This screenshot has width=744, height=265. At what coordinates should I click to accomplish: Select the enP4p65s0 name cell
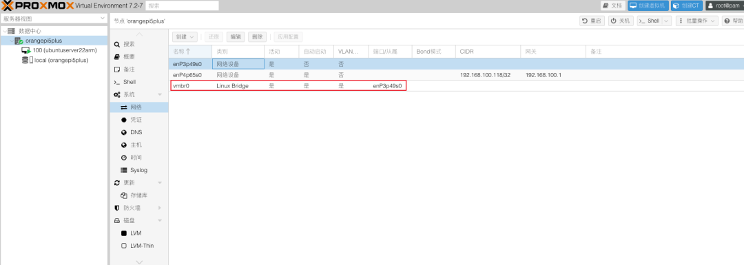pos(190,75)
